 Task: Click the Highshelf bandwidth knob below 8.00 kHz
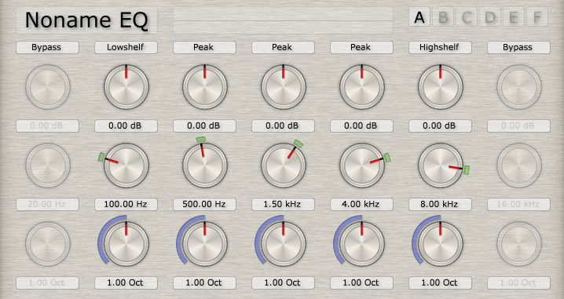pos(440,243)
